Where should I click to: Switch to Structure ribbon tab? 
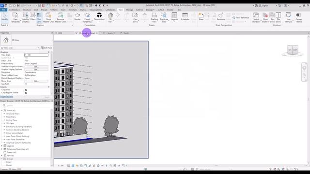tap(27, 10)
